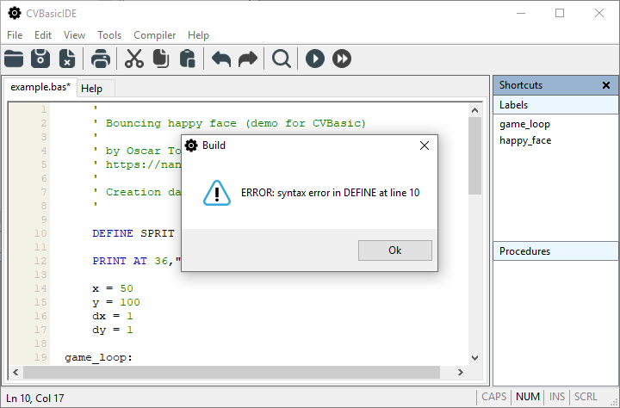Close the Build dialog with X

point(425,145)
